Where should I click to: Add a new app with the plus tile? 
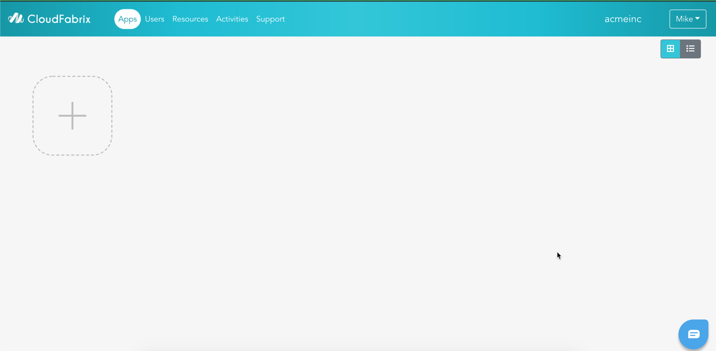point(72,116)
